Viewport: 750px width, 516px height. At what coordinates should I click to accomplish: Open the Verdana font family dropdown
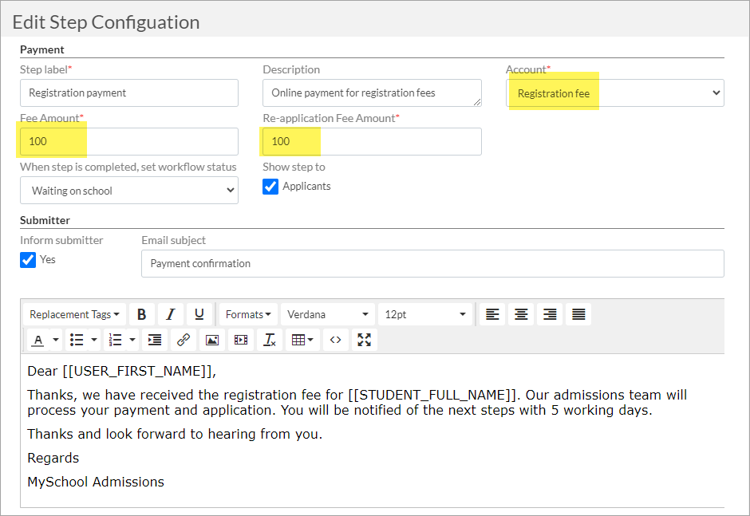coord(328,314)
